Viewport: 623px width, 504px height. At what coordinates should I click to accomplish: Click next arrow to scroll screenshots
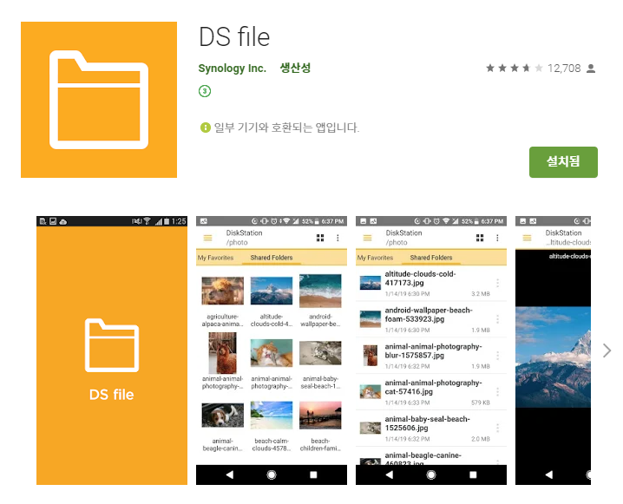tap(607, 350)
